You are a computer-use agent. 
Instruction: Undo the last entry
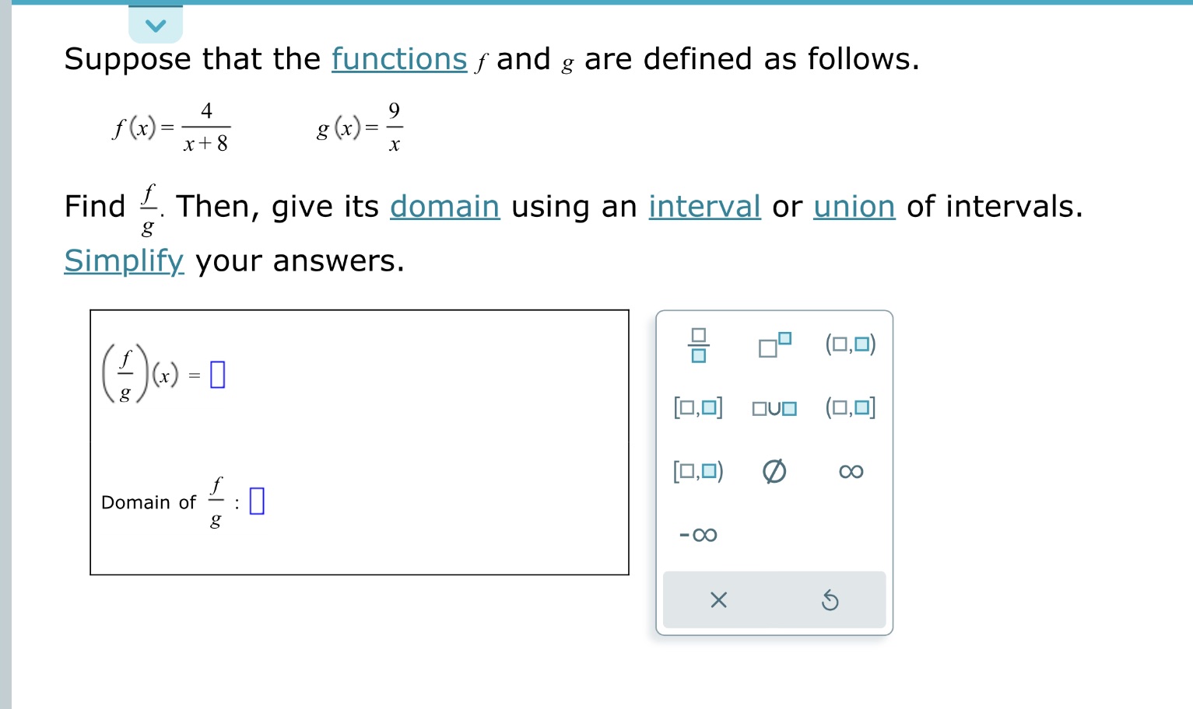830,599
